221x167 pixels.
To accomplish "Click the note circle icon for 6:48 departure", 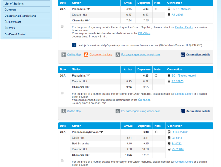I will [x=156, y=132].
